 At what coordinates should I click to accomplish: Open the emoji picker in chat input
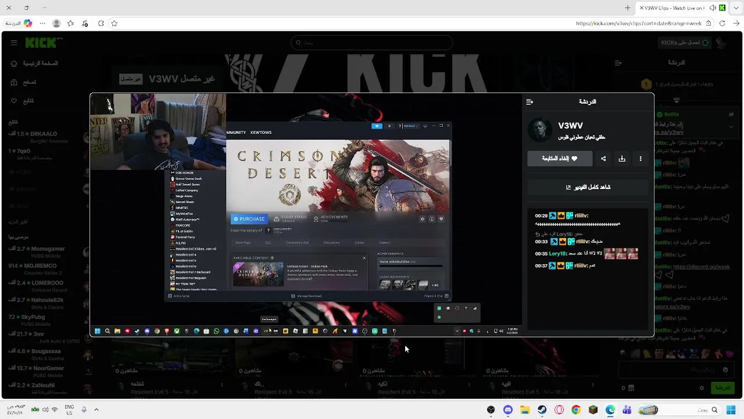click(725, 370)
